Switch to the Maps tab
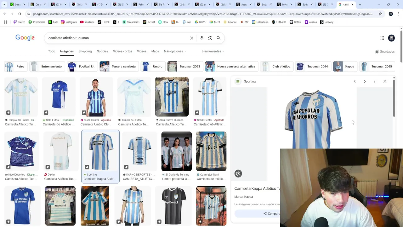Viewport: 403px width, 227px height. (x=155, y=51)
